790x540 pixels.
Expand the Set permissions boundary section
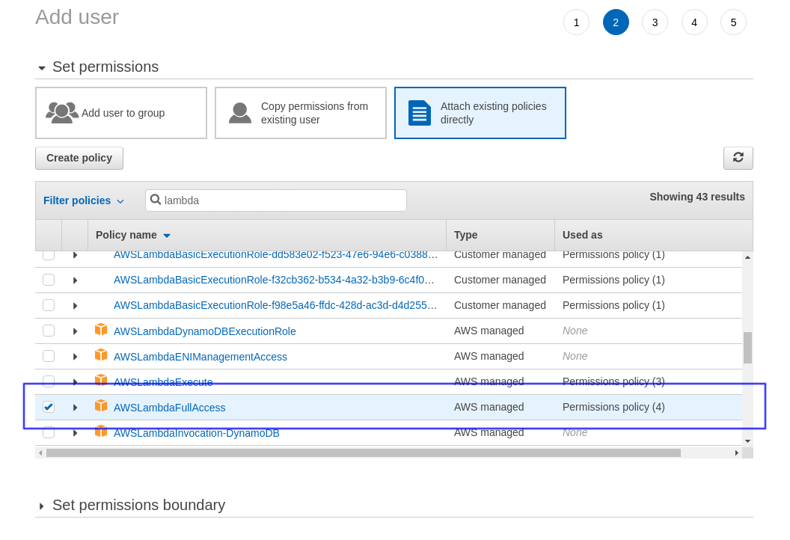point(42,506)
